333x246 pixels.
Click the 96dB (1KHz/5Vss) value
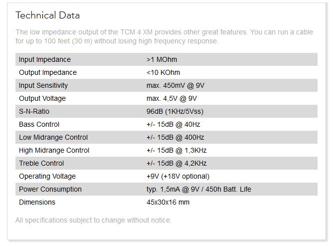[x=175, y=112]
